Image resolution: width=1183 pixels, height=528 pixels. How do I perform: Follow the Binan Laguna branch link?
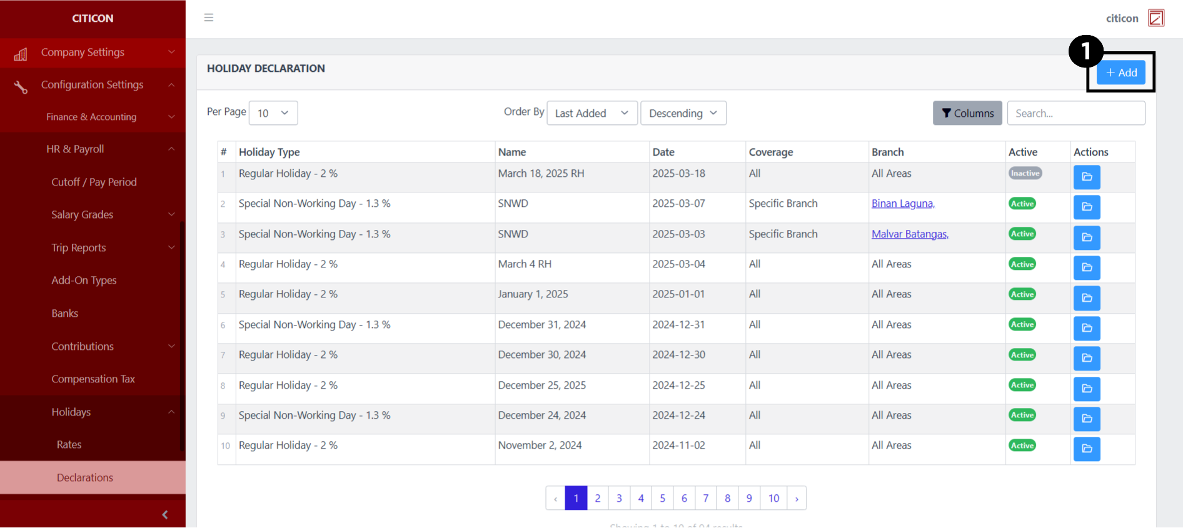[x=902, y=204]
